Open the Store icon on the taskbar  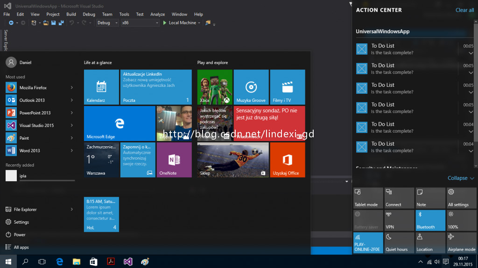(x=93, y=261)
